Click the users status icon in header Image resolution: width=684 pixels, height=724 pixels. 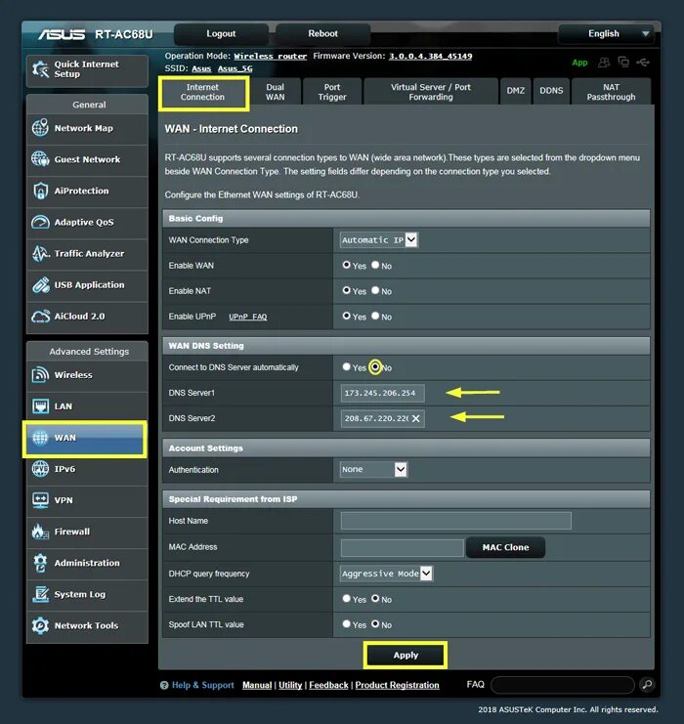604,63
